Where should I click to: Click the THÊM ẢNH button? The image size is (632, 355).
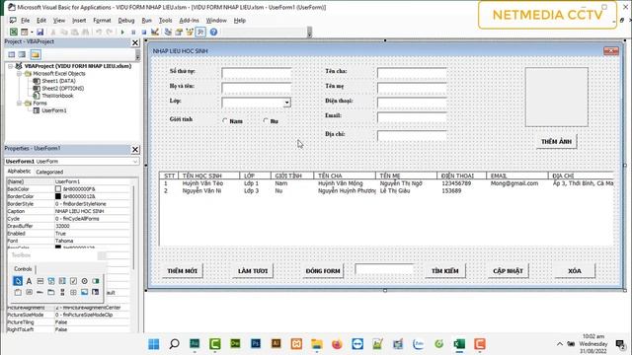coord(556,142)
